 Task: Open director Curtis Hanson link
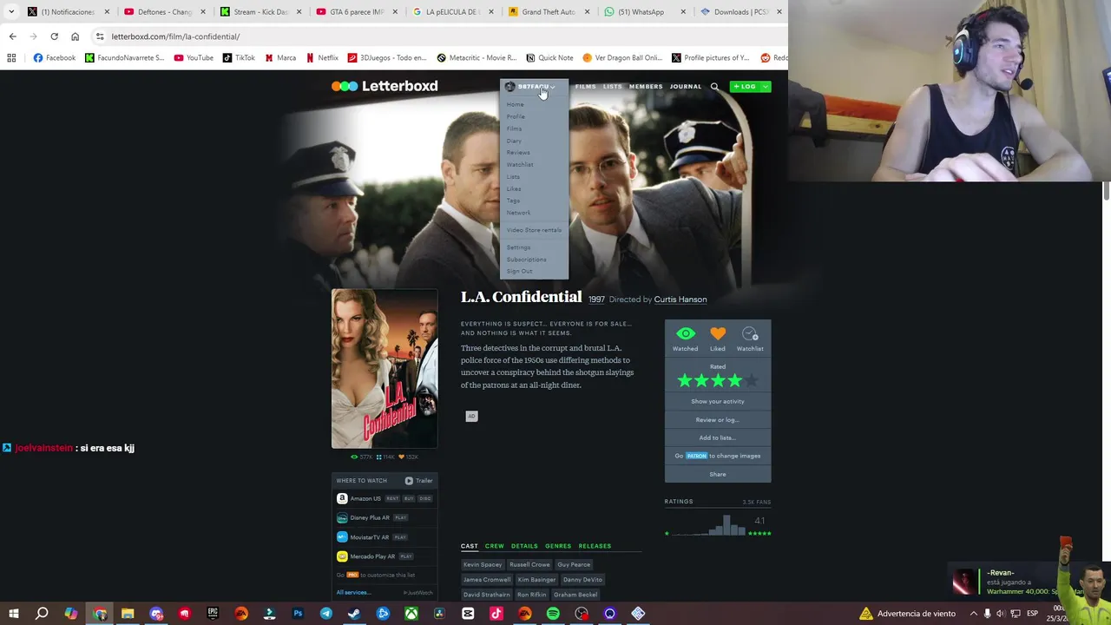680,299
